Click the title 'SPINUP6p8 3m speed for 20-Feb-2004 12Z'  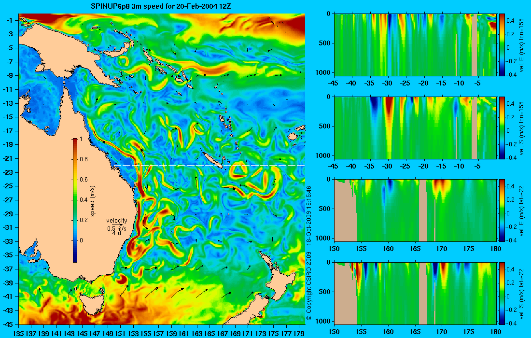coord(161,6)
